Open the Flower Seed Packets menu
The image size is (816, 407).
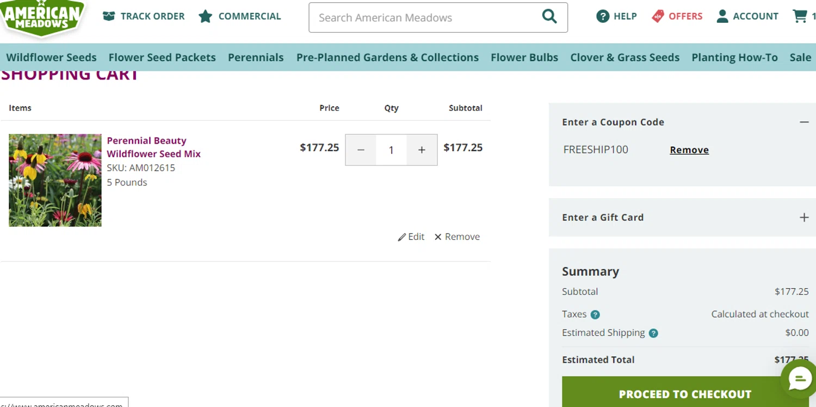[x=162, y=58]
